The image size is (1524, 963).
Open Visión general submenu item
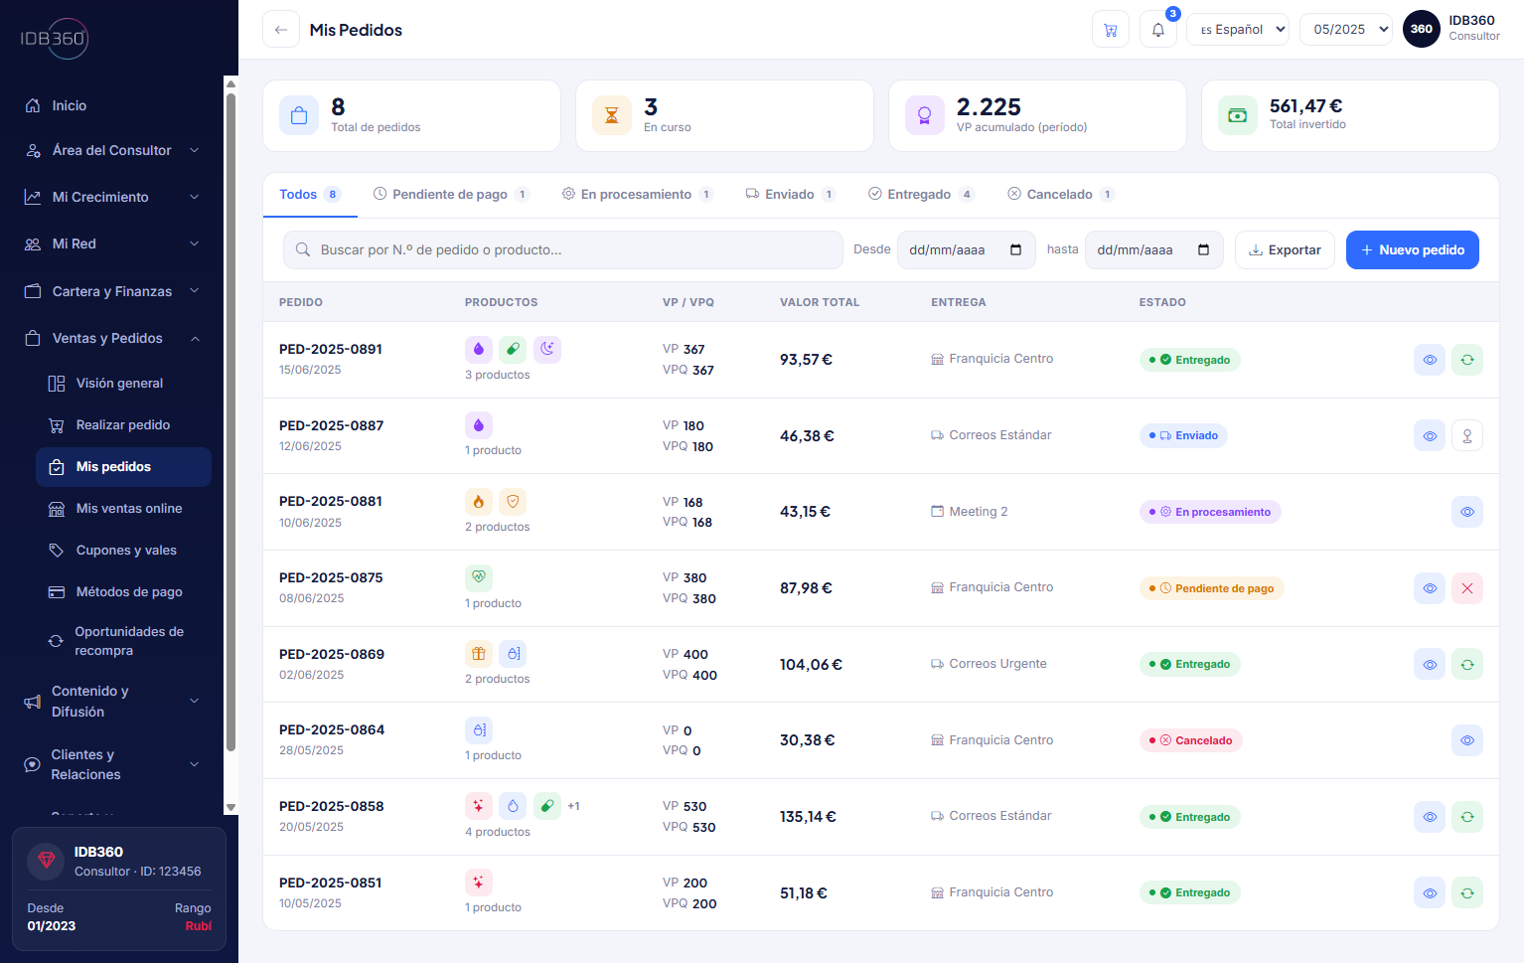point(123,384)
